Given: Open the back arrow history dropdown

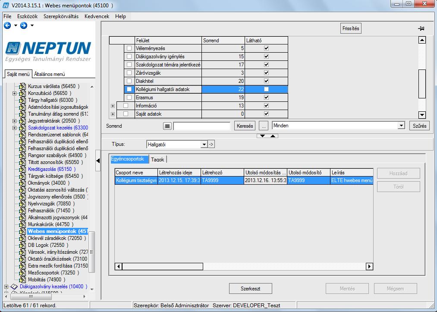Looking at the screenshot, I should coord(16,25).
